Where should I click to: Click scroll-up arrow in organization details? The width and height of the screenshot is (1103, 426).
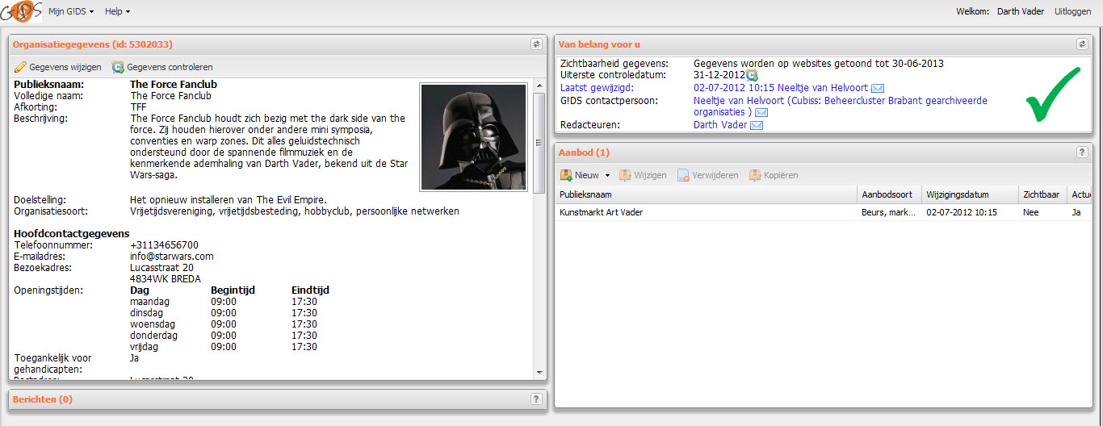(539, 84)
